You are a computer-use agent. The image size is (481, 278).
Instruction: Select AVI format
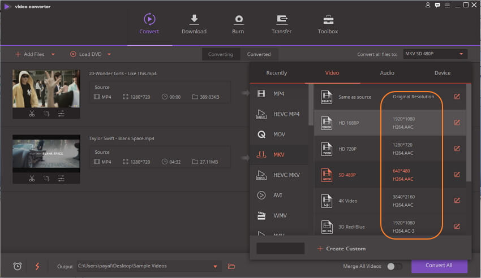pos(279,195)
